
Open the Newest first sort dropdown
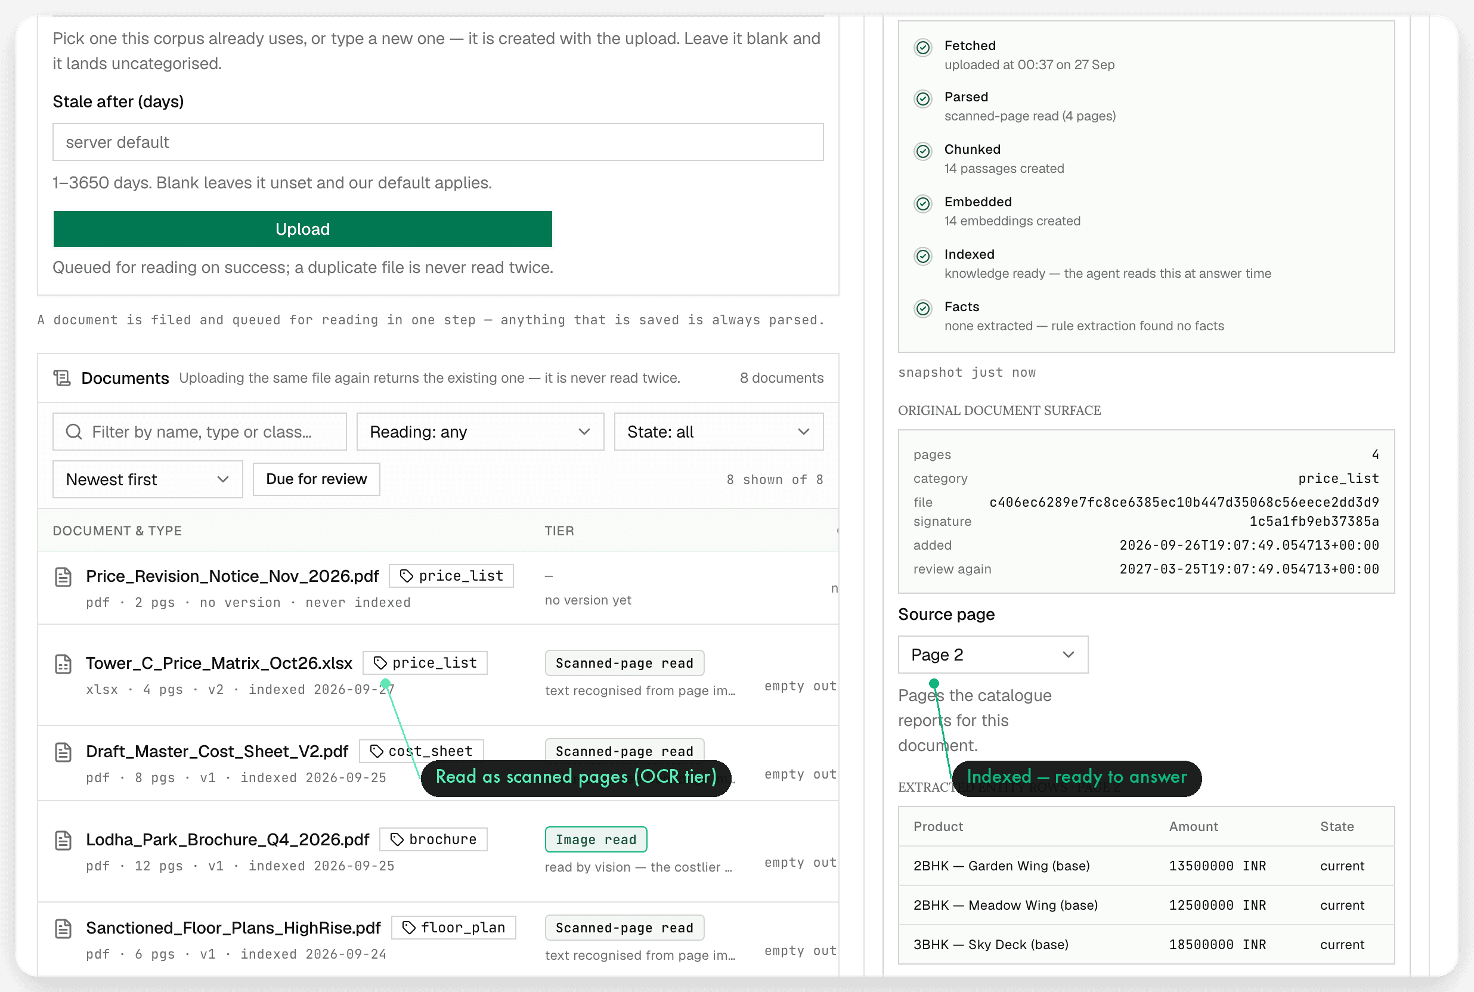pyautogui.click(x=147, y=479)
